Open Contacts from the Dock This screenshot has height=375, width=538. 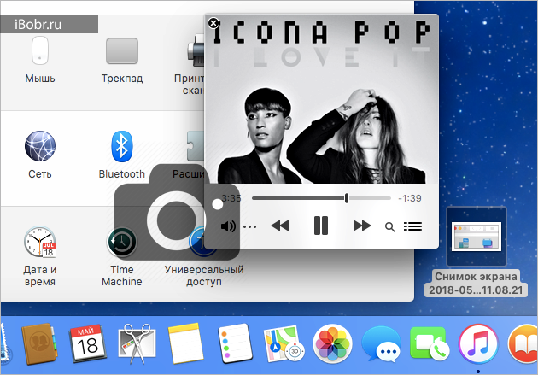(x=38, y=343)
